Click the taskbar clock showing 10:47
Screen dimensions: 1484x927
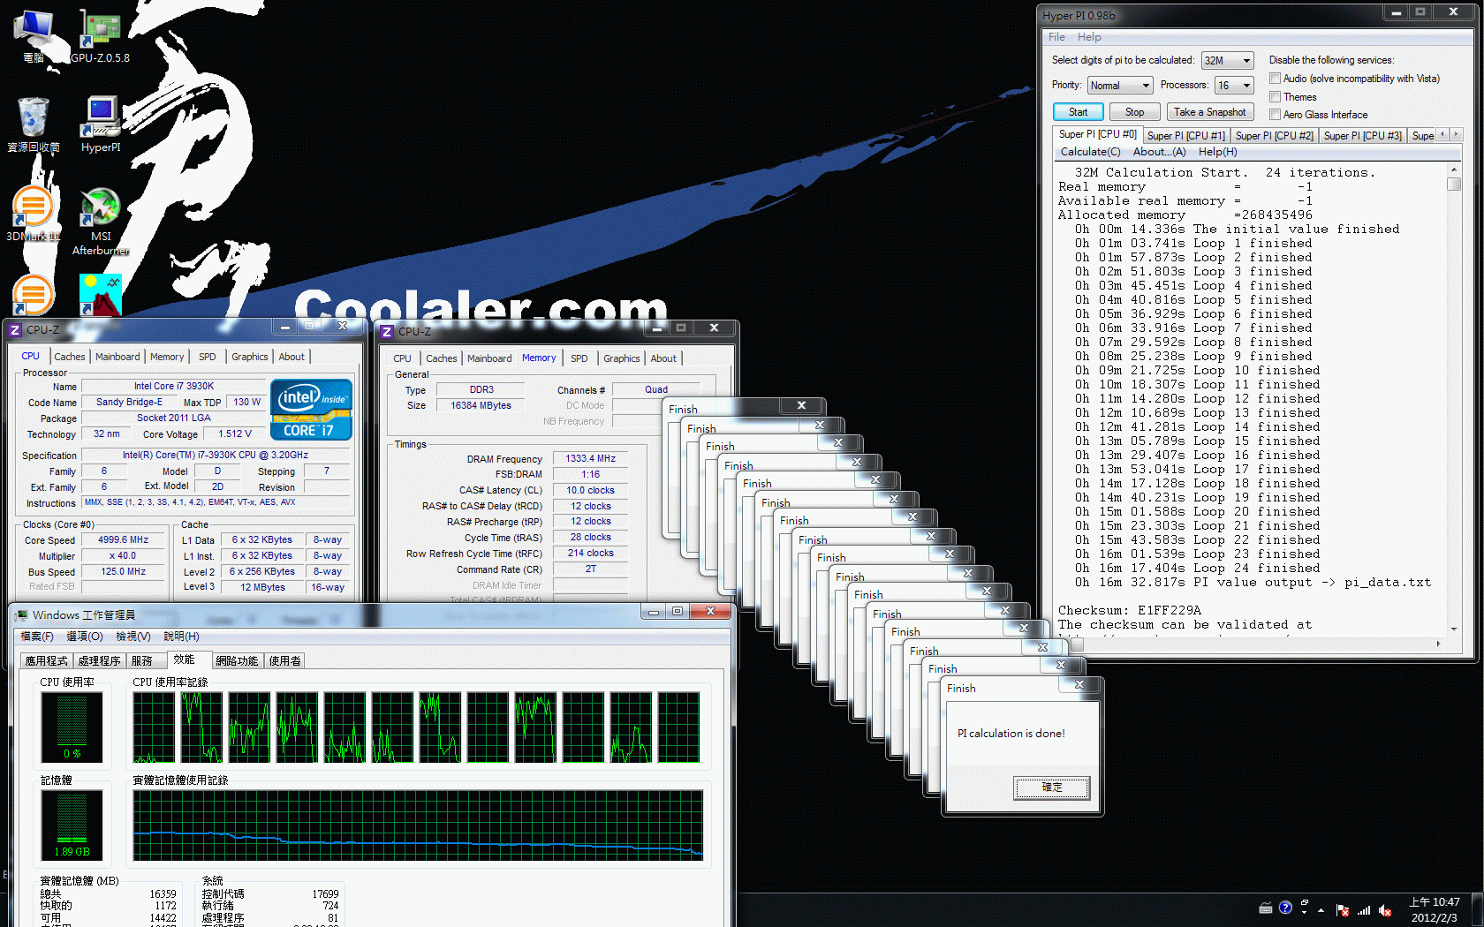(1435, 910)
